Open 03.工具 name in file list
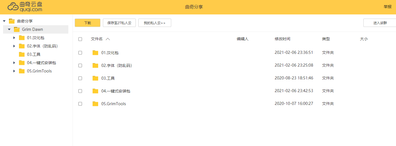The height and width of the screenshot is (146, 396). 108,78
